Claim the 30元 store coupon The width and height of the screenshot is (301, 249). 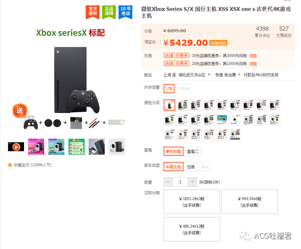pyautogui.click(x=253, y=55)
